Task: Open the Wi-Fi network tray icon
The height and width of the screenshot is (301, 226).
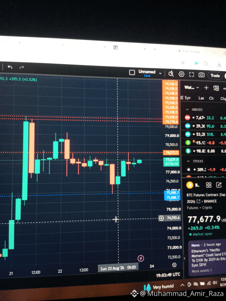Action: (x=209, y=283)
